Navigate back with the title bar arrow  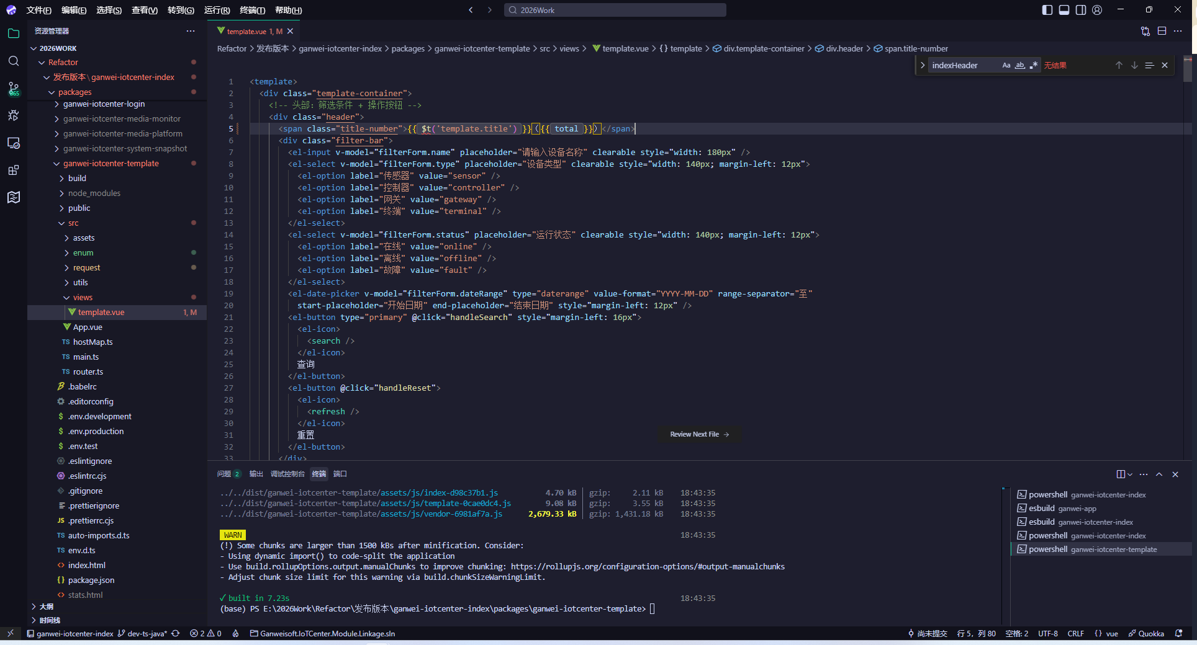[x=471, y=10]
